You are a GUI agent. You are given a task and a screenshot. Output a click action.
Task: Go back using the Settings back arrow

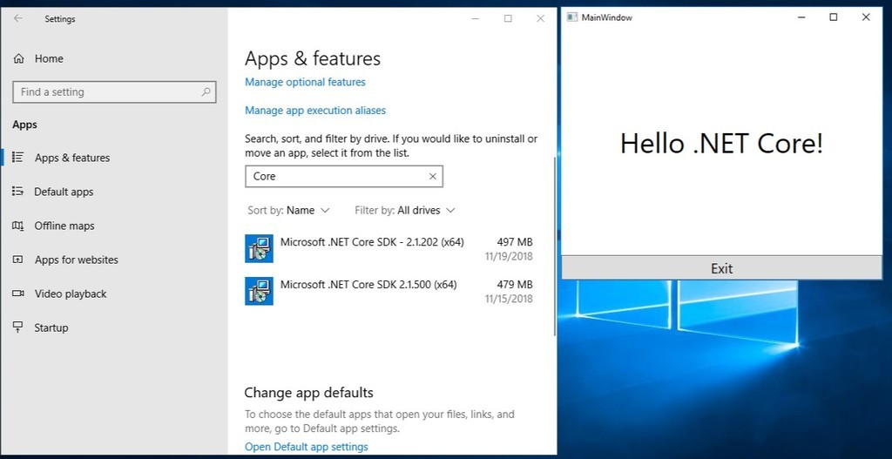tap(18, 18)
